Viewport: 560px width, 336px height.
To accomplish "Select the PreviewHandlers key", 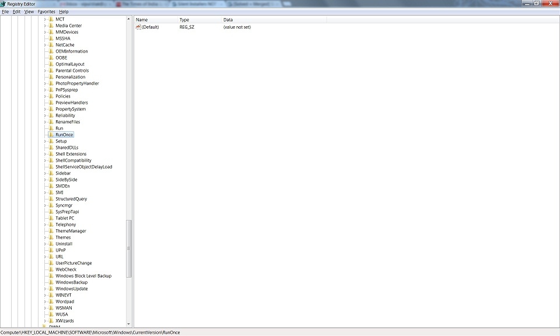I will [x=72, y=103].
